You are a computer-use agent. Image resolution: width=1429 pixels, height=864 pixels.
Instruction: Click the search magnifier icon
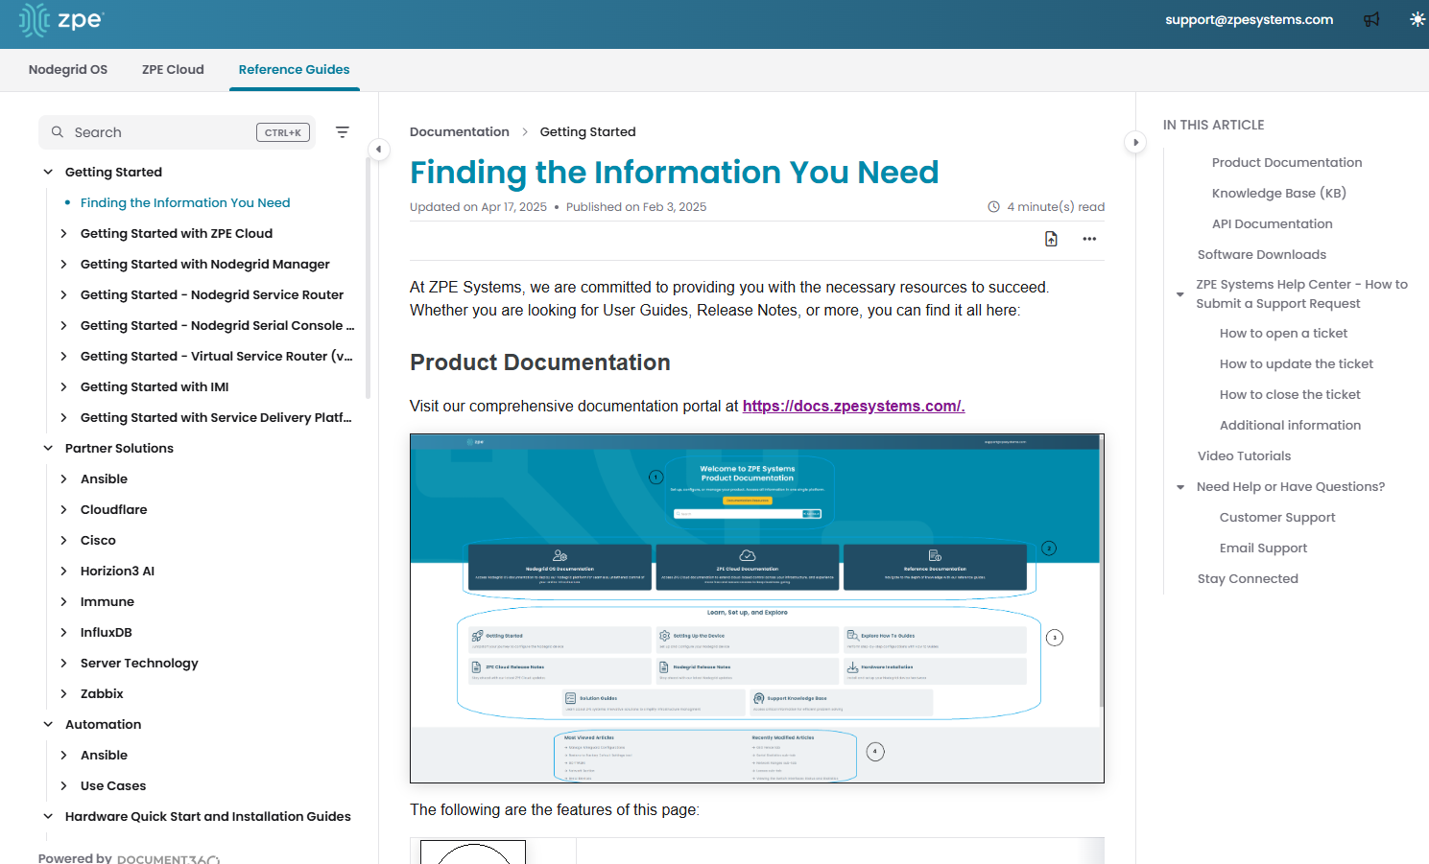pos(58,132)
